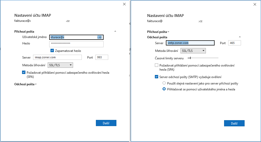The image size is (261, 142).
Task: Close the dialog showing incoming mail settings
Action: 124,4
